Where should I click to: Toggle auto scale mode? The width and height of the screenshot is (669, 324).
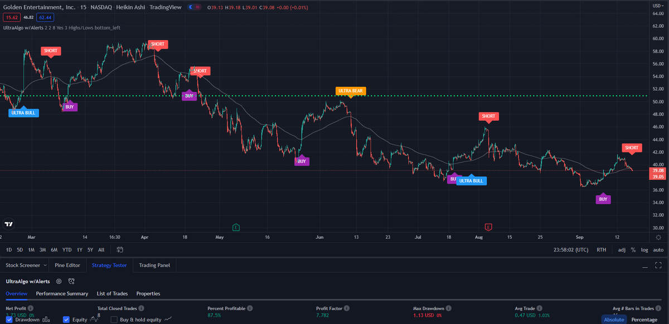pos(658,250)
